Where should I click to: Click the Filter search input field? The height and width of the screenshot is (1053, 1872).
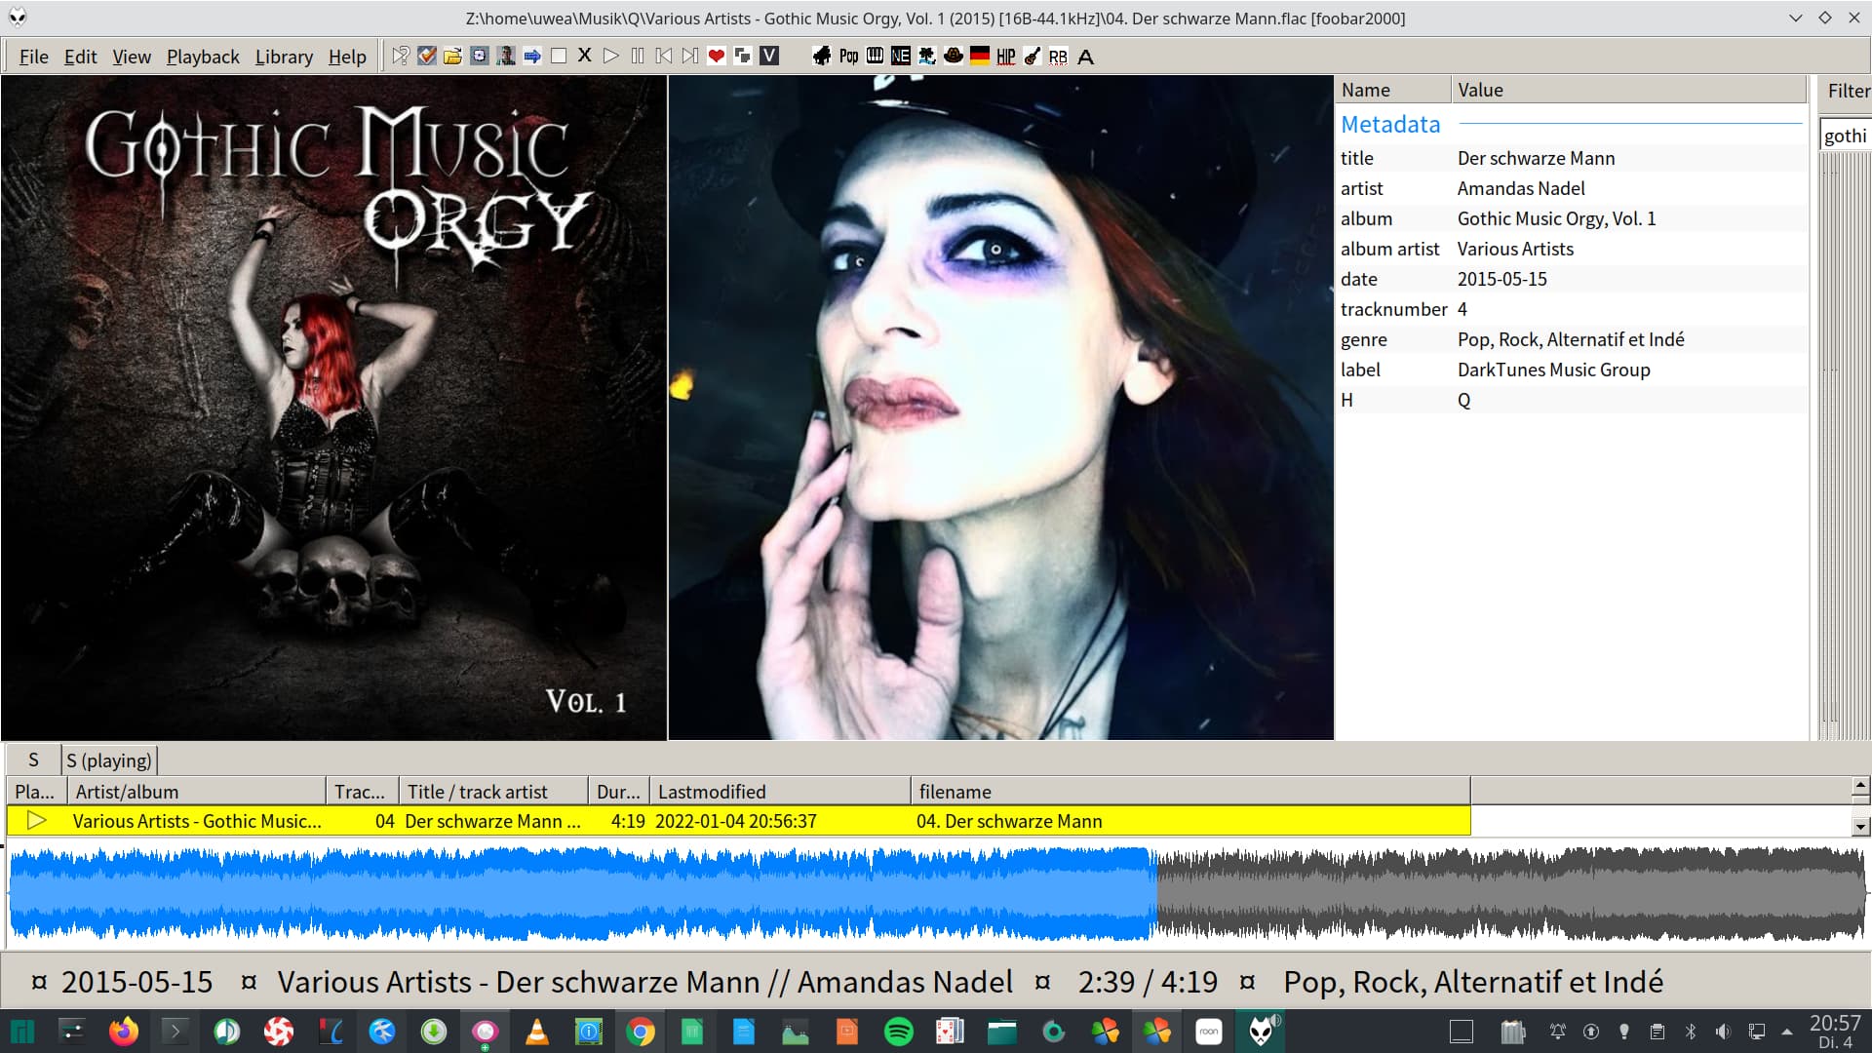coord(1845,136)
